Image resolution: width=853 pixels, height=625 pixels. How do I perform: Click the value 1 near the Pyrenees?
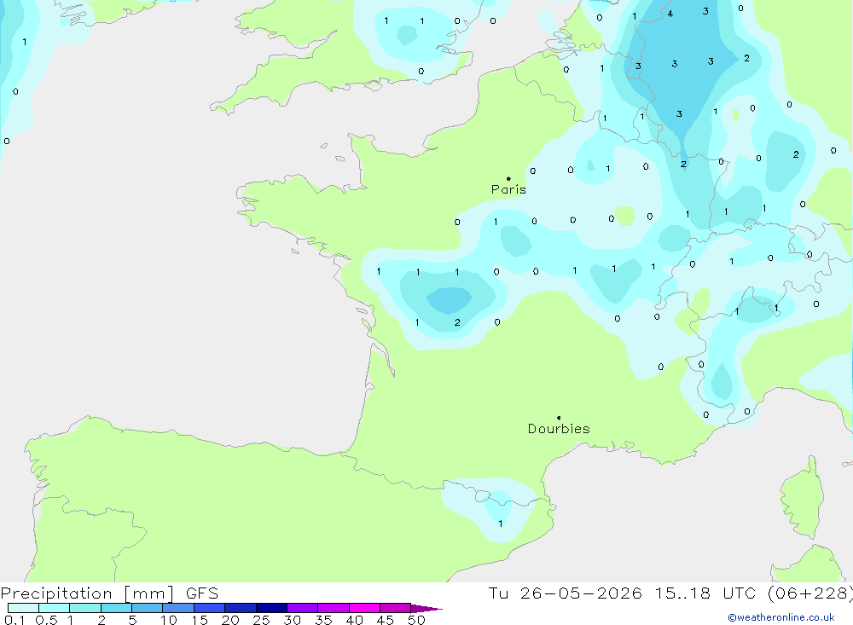pyautogui.click(x=501, y=524)
